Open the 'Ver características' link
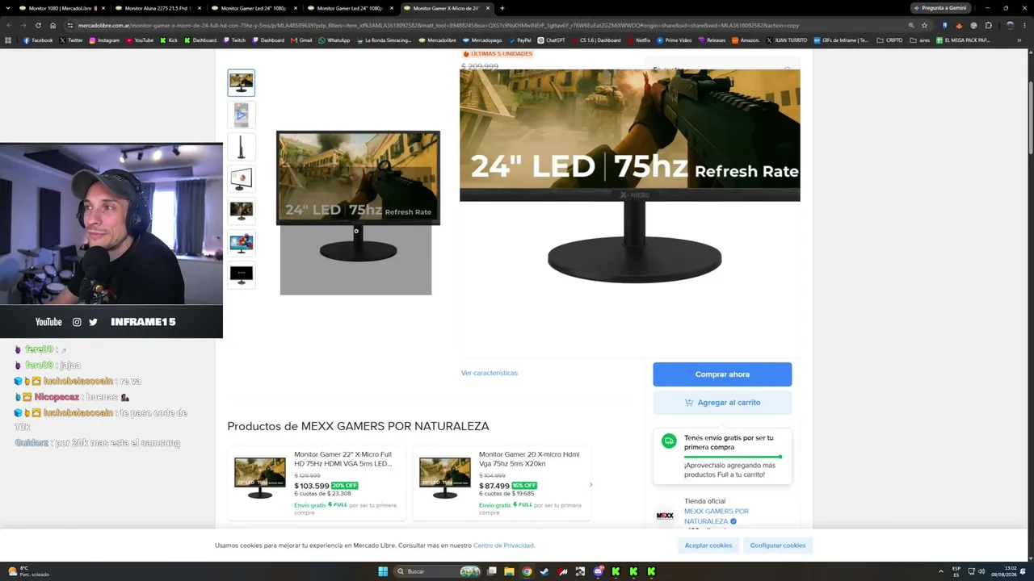 [490, 373]
